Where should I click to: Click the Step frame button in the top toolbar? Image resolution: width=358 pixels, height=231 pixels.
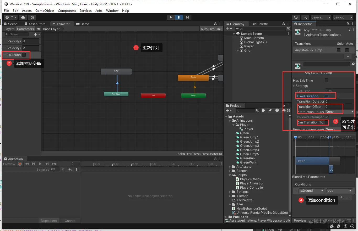(187, 17)
